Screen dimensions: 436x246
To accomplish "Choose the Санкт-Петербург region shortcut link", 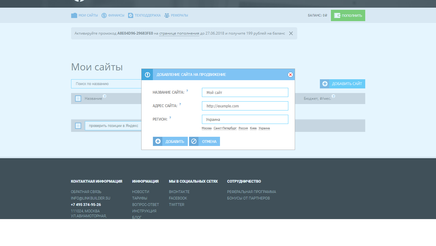I will 225,128.
